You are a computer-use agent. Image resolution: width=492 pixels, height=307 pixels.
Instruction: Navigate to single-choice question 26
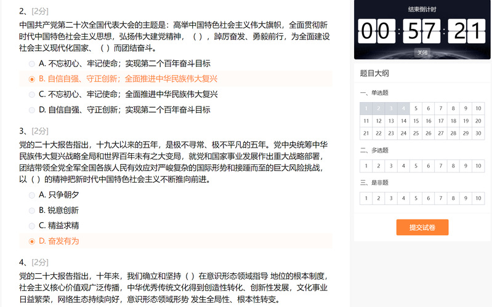pyautogui.click(x=429, y=134)
